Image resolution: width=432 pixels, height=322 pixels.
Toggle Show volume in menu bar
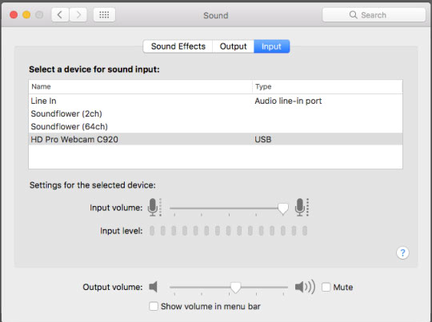(x=154, y=306)
